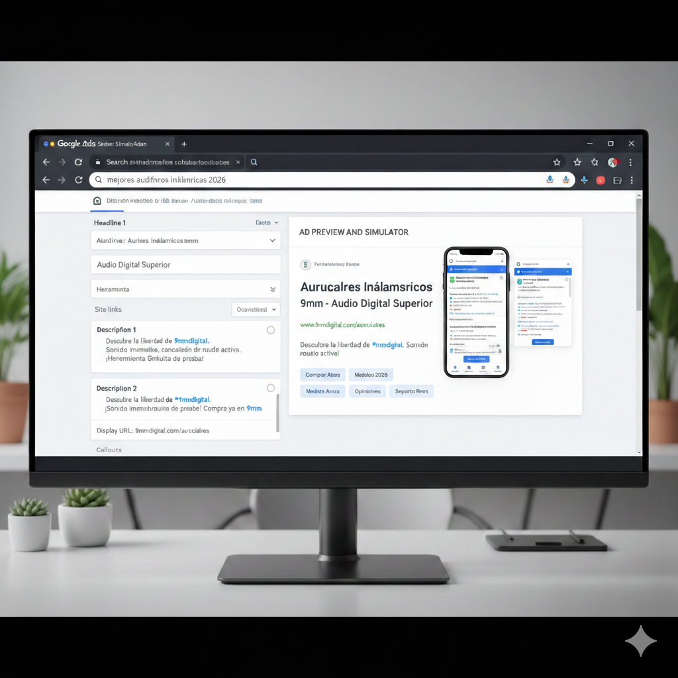The image size is (678, 678).
Task: Open the green www.9mmdigital.com ad link
Action: pyautogui.click(x=342, y=325)
